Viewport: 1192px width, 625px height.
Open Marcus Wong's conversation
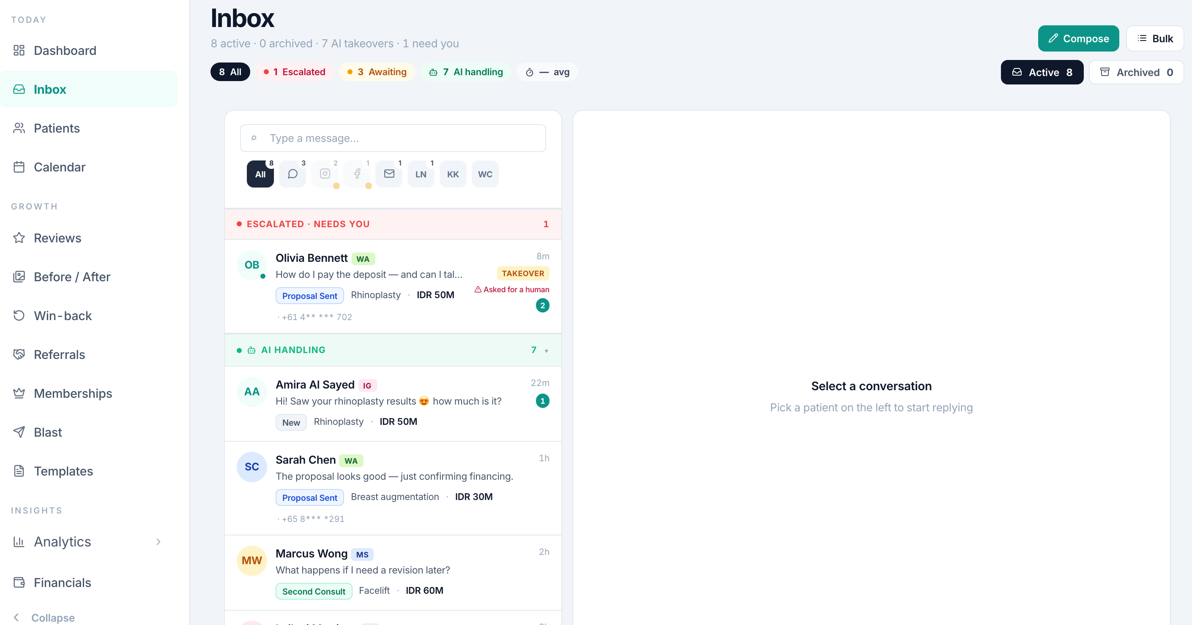coord(393,573)
